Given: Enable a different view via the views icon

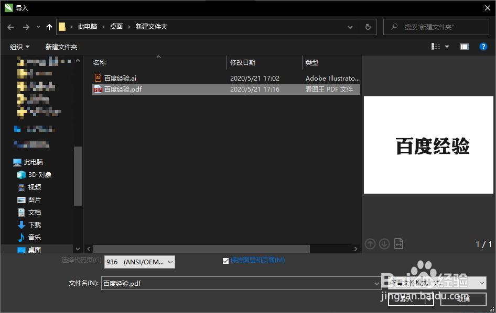Looking at the screenshot, I should pyautogui.click(x=437, y=46).
